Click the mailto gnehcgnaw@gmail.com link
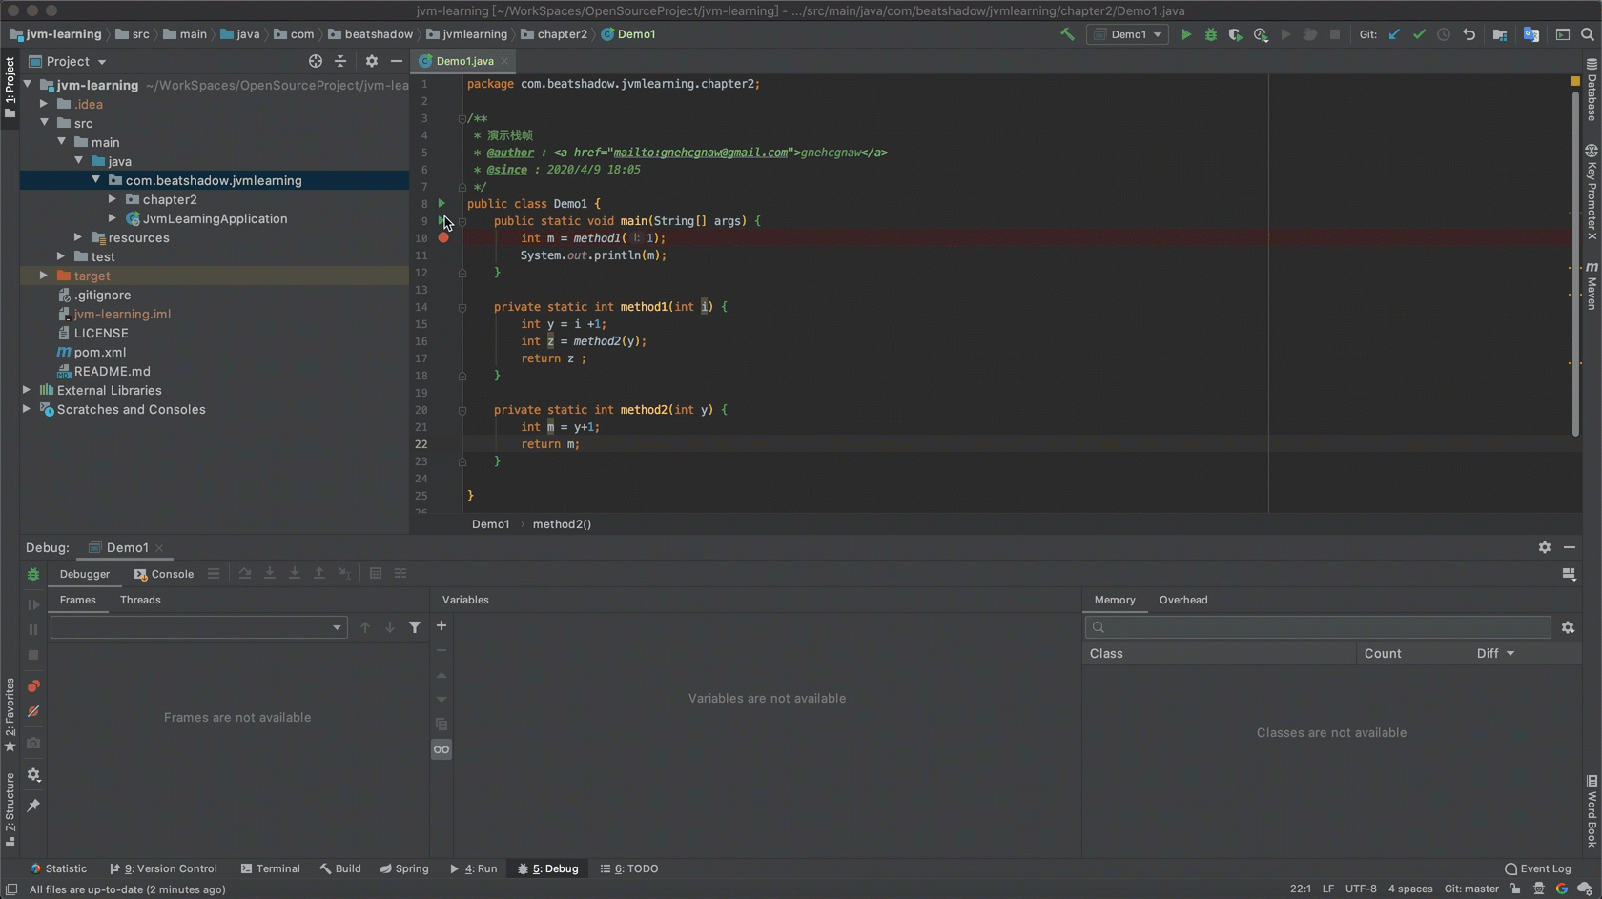The image size is (1602, 899). (x=700, y=153)
